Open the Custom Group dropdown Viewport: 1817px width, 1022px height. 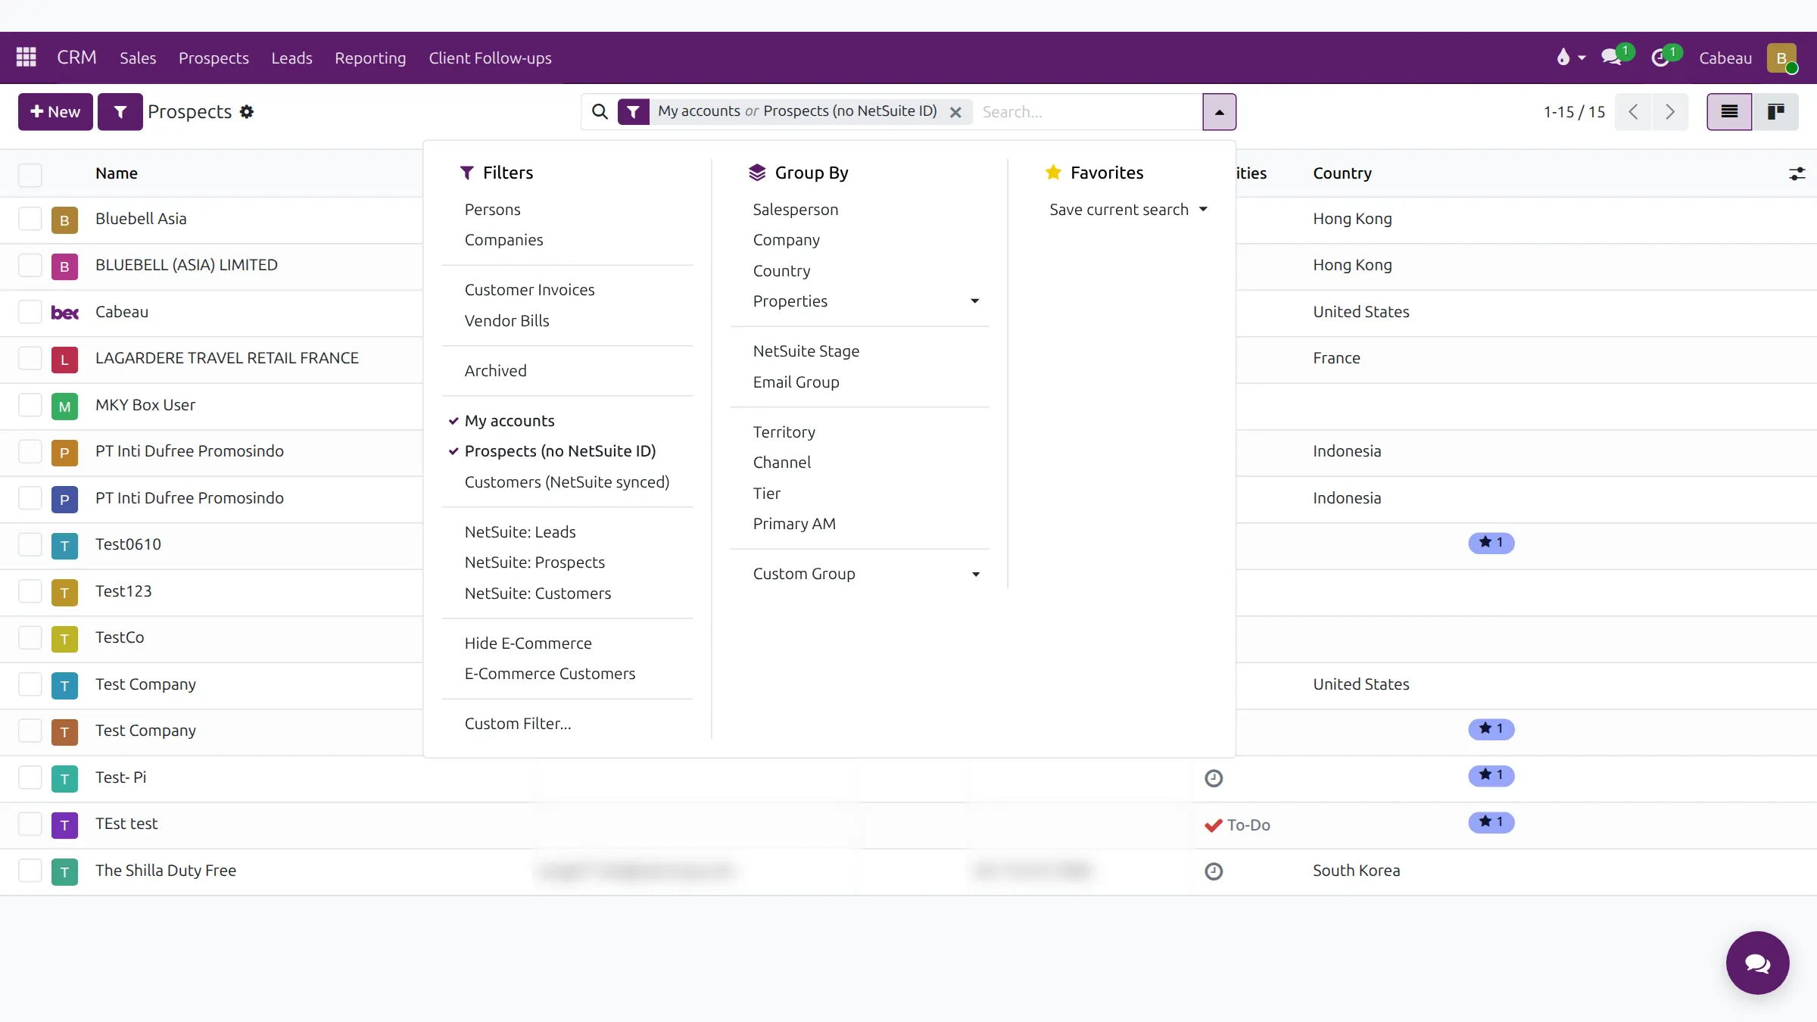[865, 574]
